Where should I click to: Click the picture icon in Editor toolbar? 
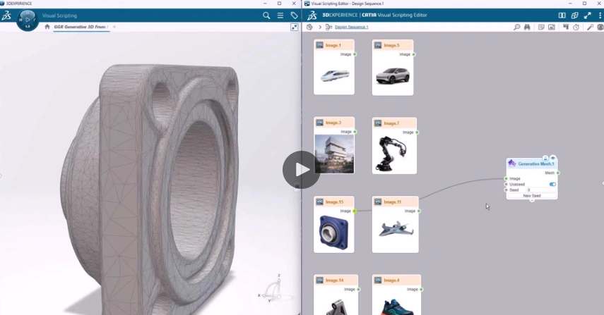[x=552, y=27]
